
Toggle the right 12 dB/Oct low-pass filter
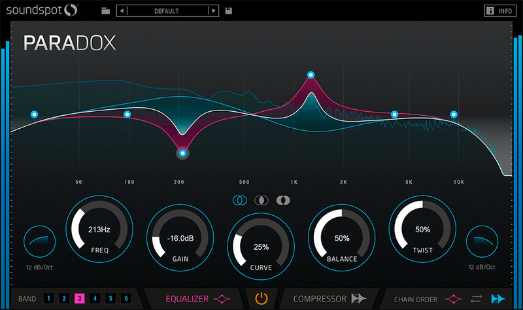pos(482,243)
